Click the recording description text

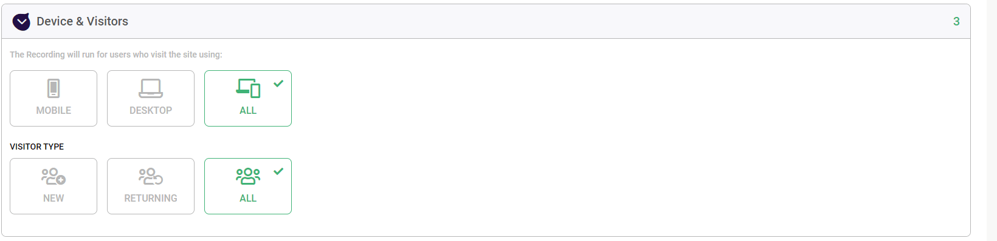[x=116, y=54]
